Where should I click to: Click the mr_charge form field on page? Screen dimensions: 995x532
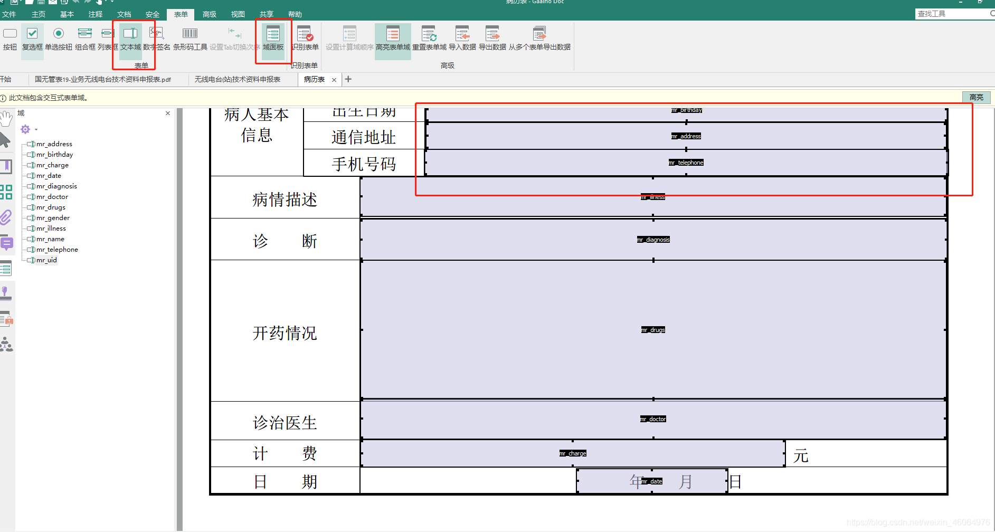(573, 453)
